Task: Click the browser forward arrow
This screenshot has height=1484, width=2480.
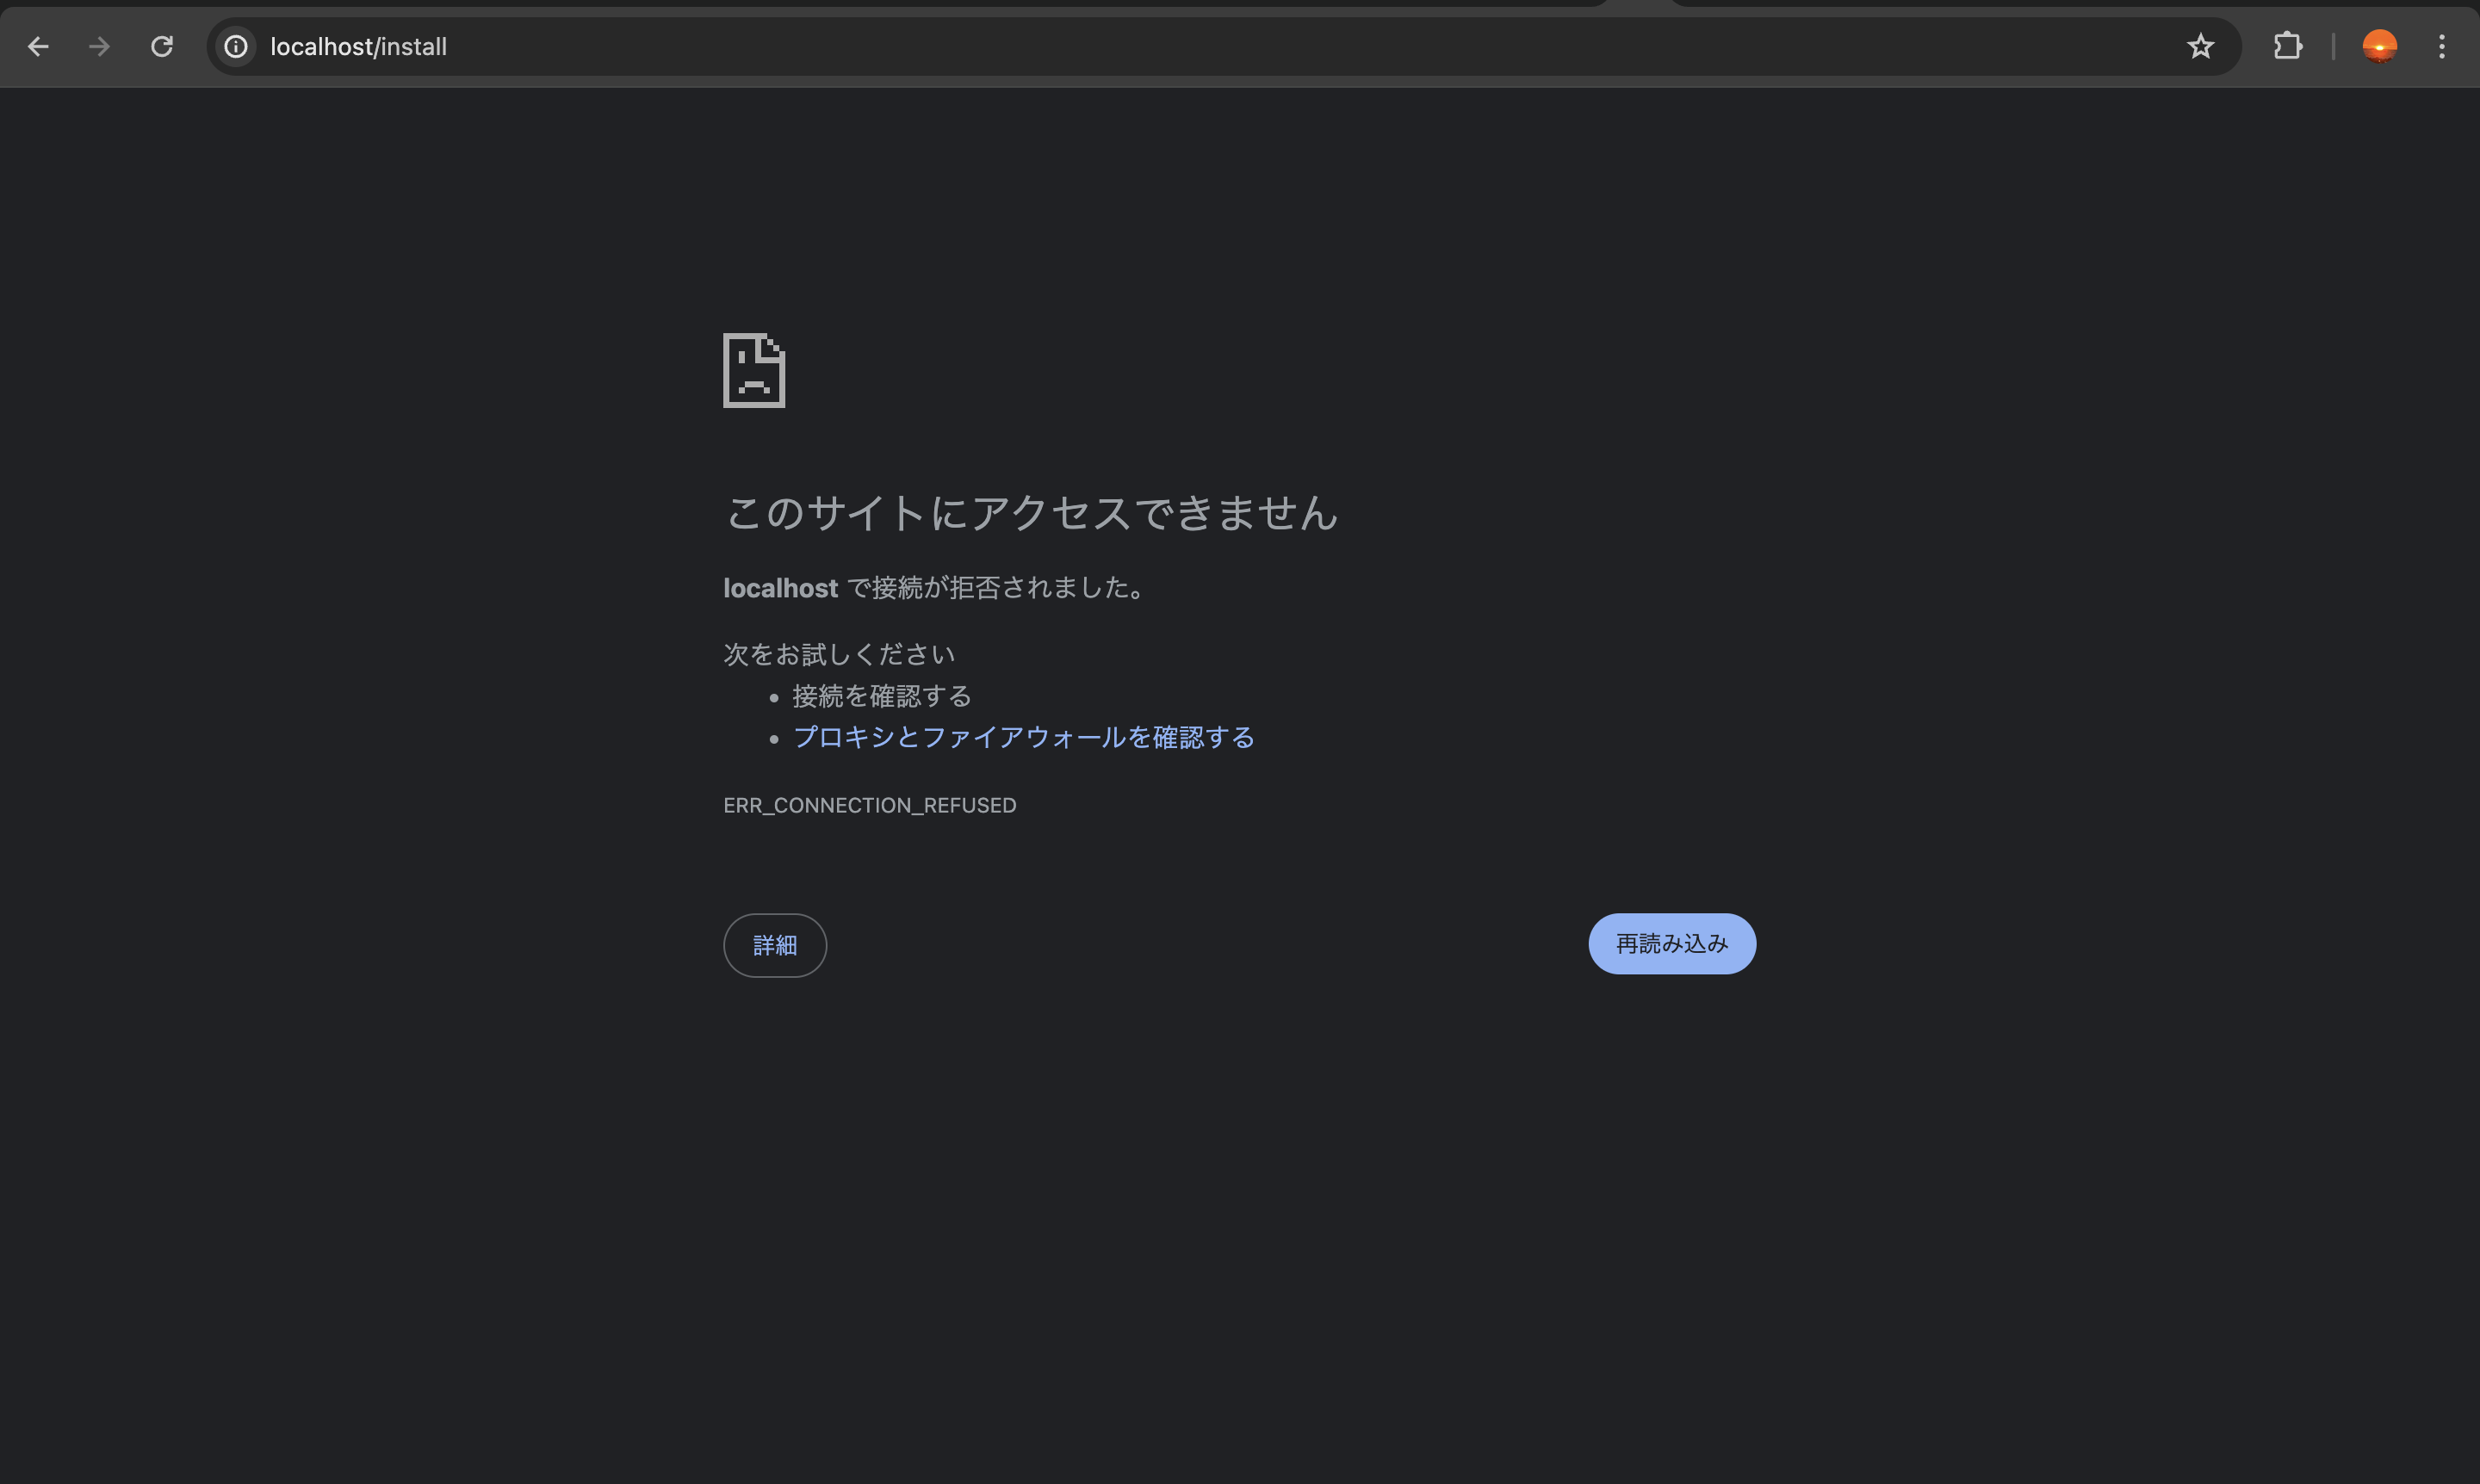Action: pos(99,46)
